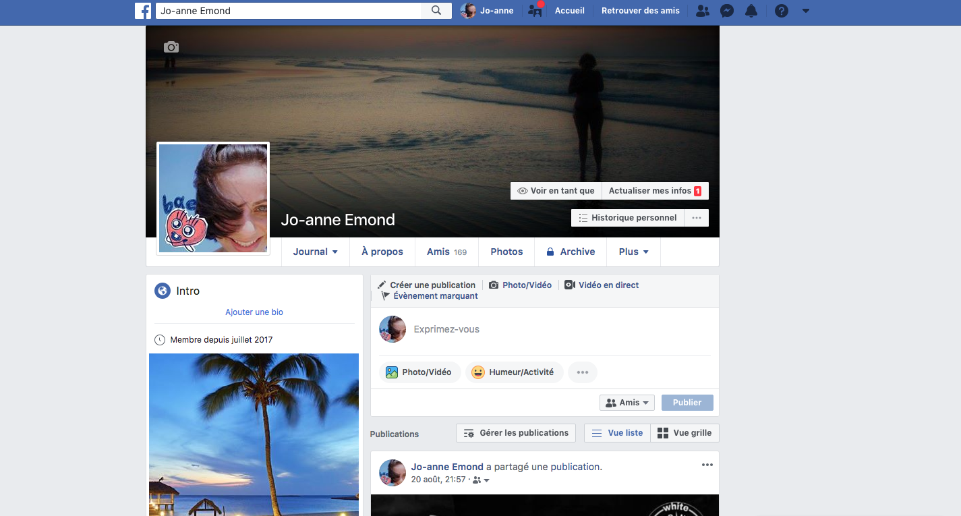961x516 pixels.
Task: Click the post avatar picture
Action: point(392,473)
